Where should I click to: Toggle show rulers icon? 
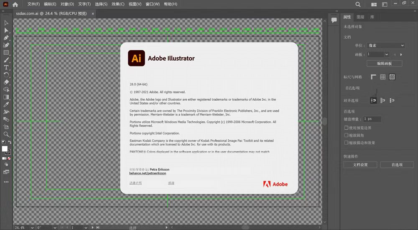tap(373, 77)
